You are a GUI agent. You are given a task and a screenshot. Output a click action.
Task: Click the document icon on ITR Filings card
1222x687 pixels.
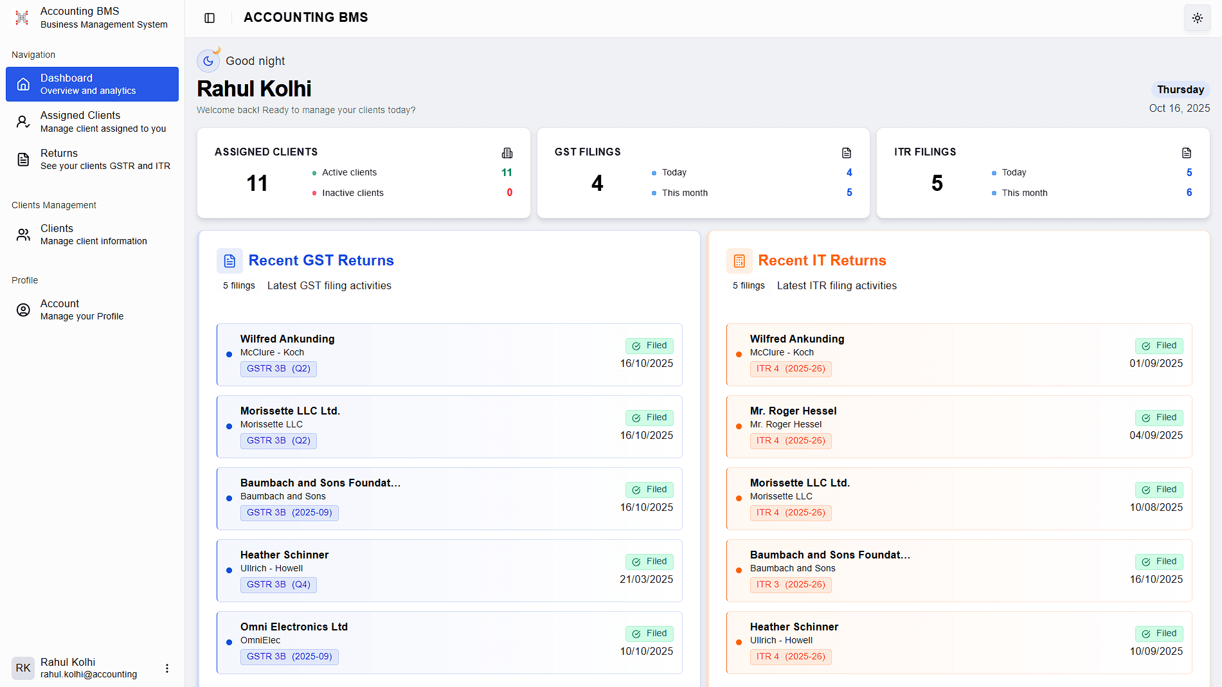[x=1186, y=153]
